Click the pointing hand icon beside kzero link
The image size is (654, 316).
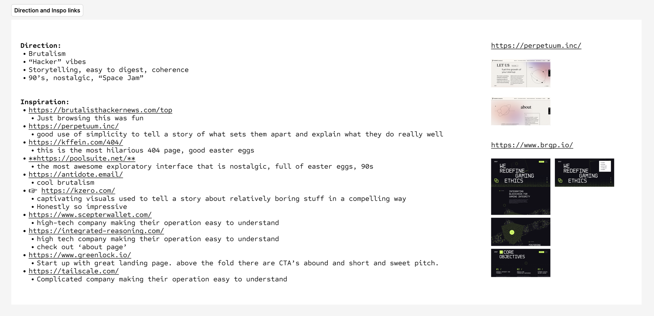click(33, 191)
